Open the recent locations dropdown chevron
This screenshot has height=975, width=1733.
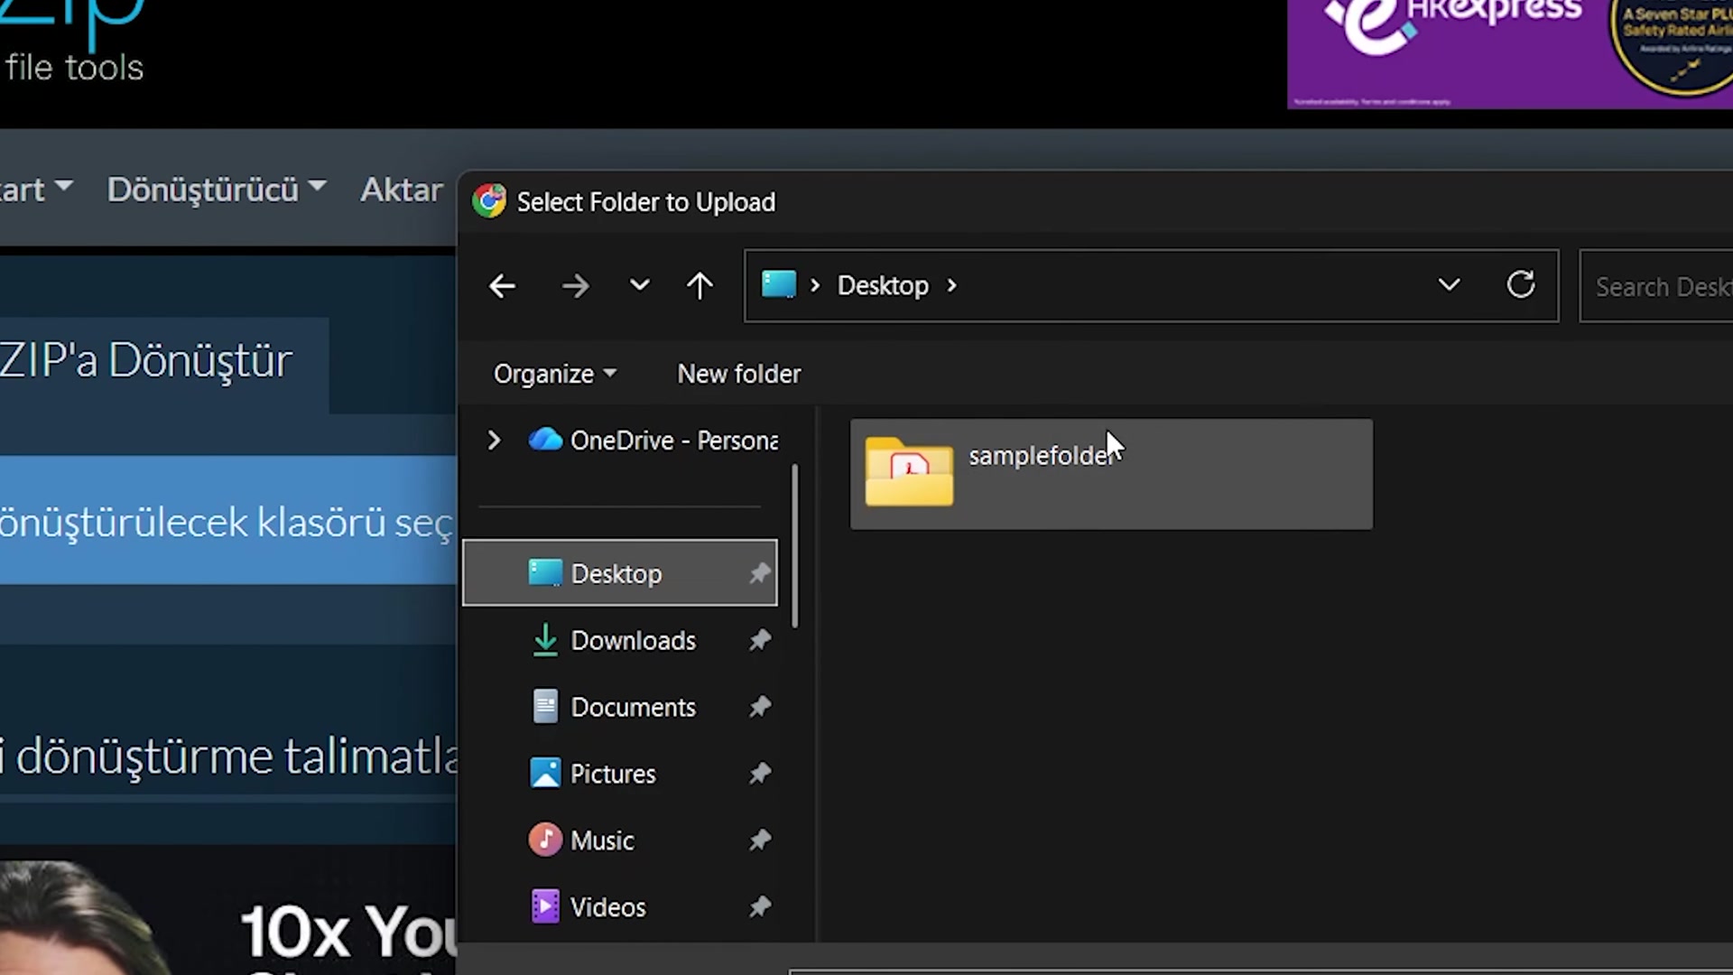point(639,286)
